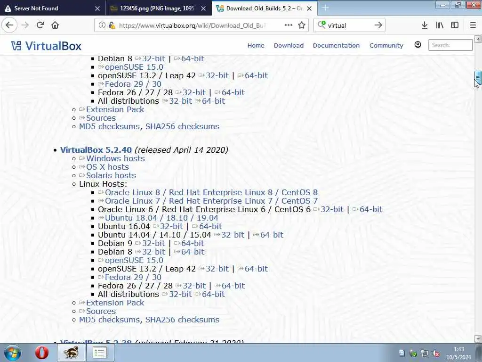Screen dimensions: 482x362
Task: Close the 123456.png tab
Action: coord(203,8)
